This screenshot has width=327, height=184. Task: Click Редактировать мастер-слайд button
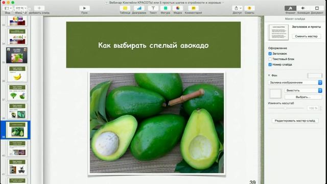point(295,121)
